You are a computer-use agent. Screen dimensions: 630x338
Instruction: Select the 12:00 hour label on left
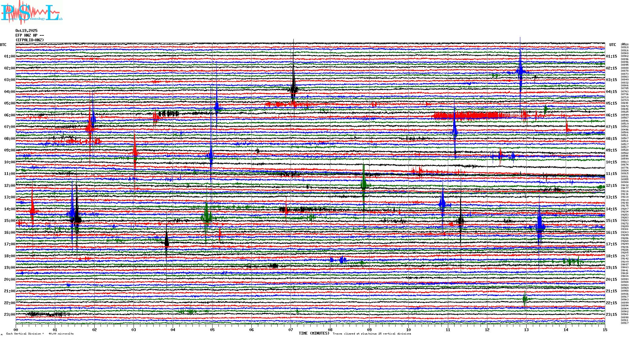(9, 186)
